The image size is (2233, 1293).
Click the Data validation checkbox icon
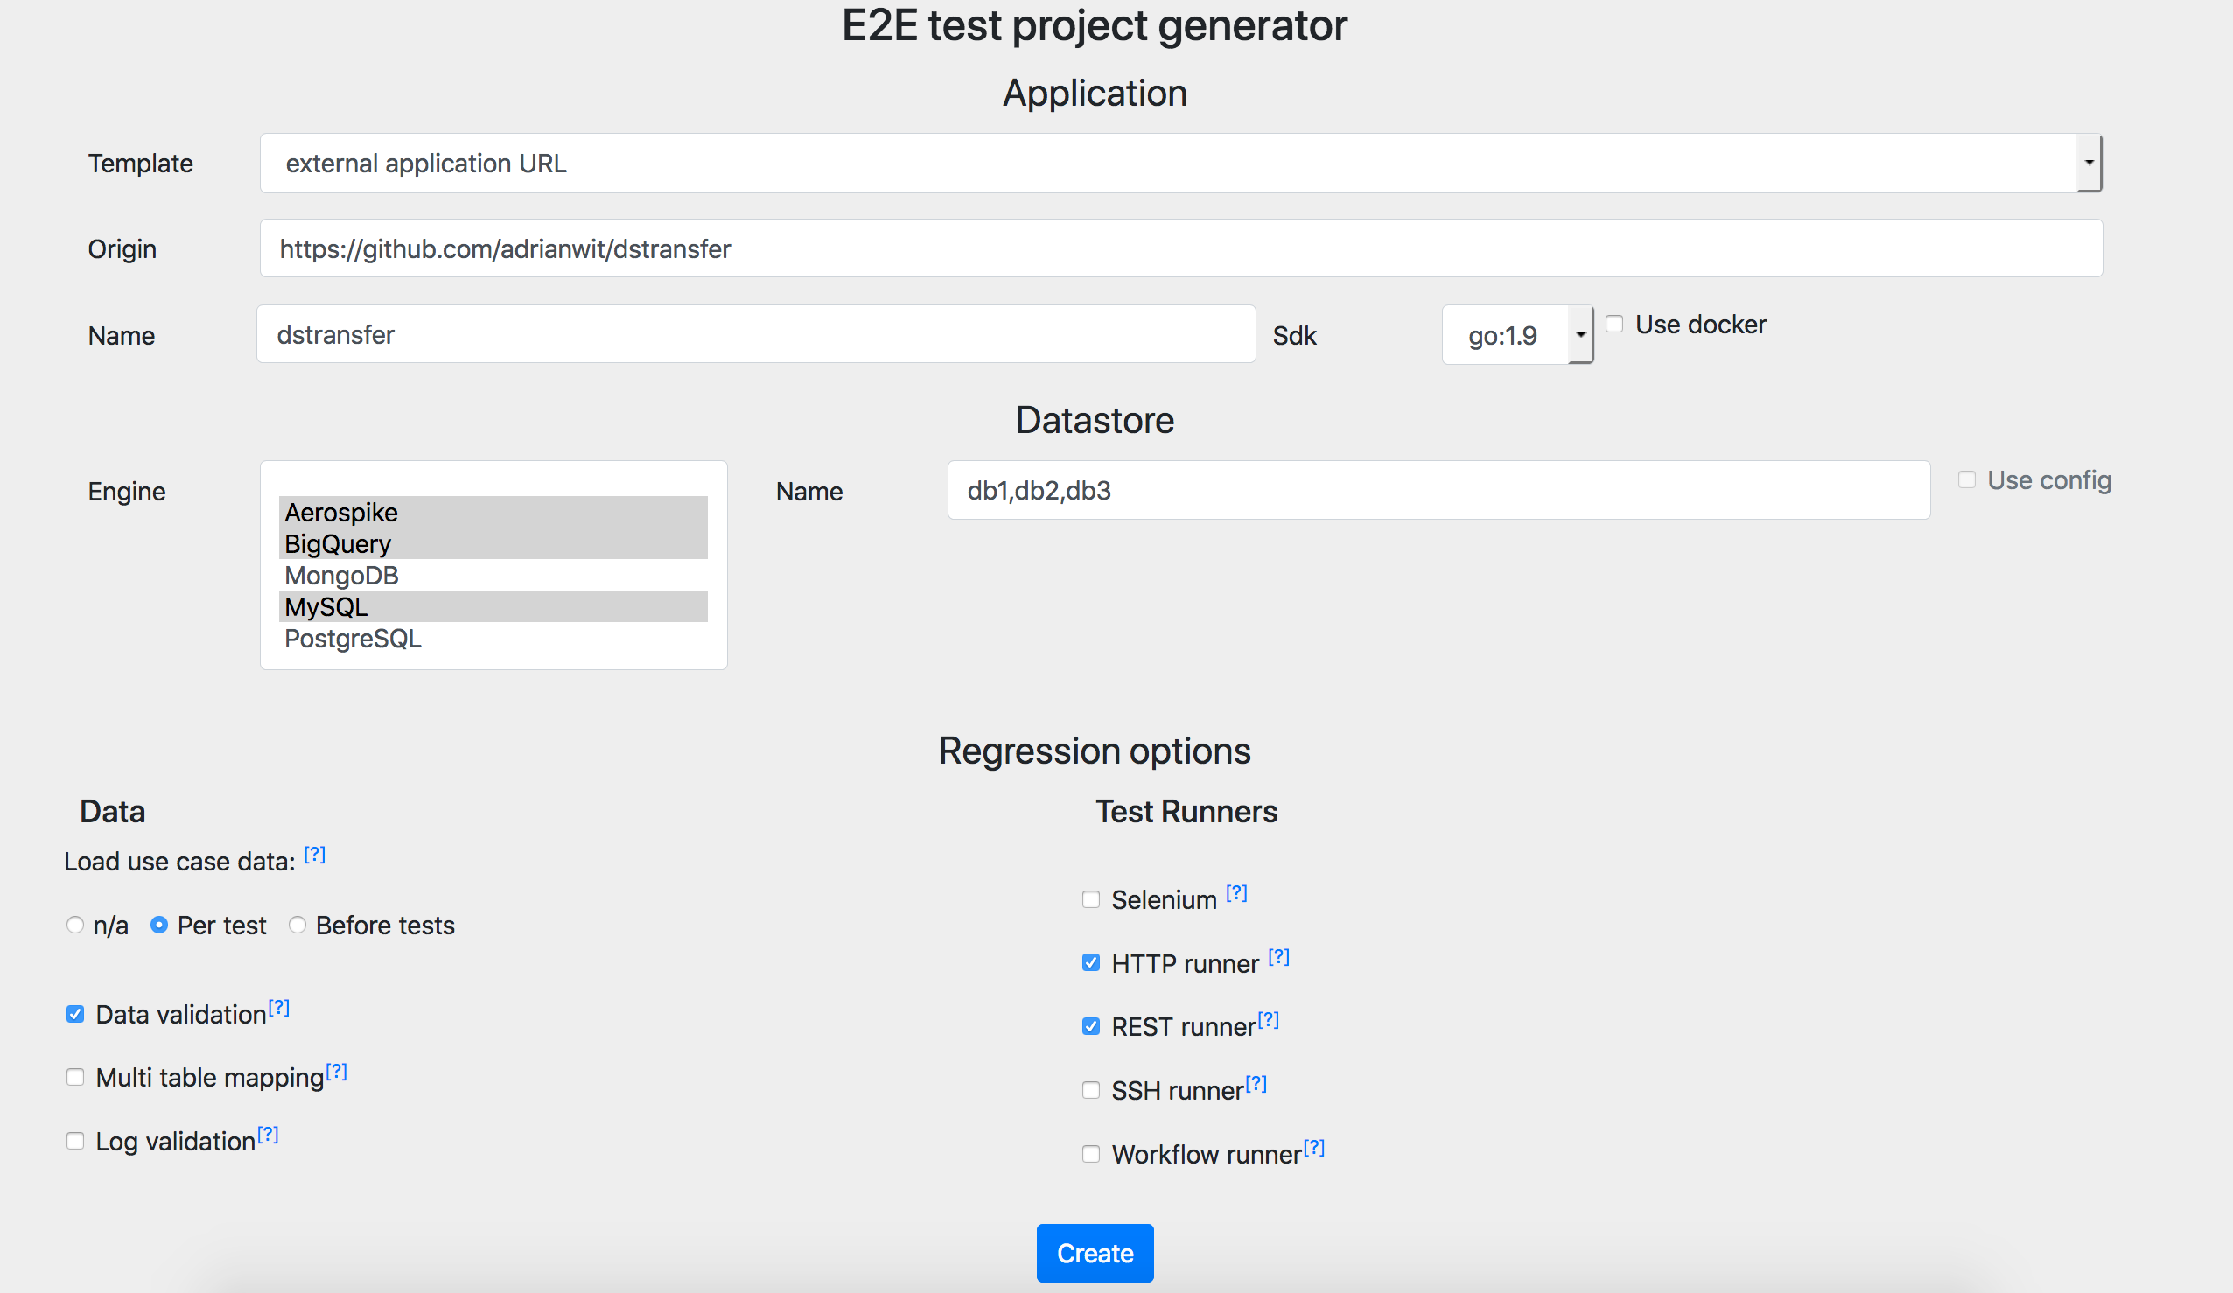(x=75, y=1013)
